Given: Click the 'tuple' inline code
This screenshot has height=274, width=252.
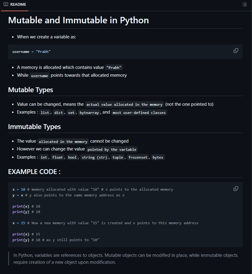Looking at the screenshot, I should click(118, 157).
